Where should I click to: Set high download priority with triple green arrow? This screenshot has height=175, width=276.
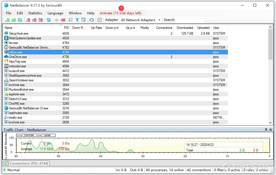coord(20,20)
